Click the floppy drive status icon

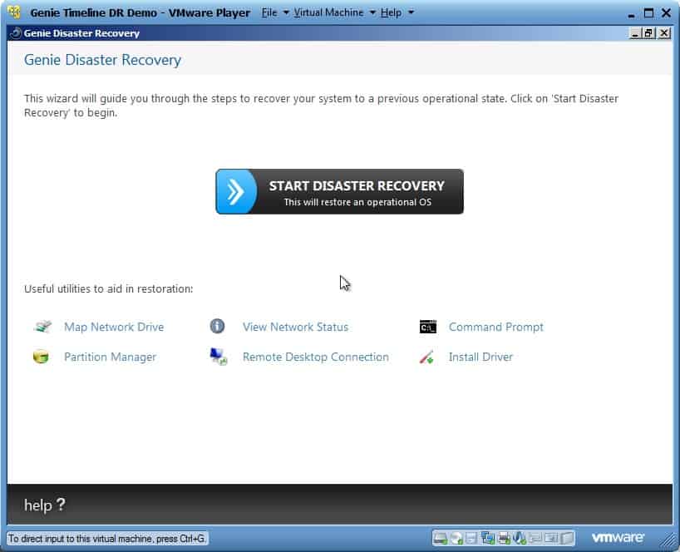click(x=471, y=539)
